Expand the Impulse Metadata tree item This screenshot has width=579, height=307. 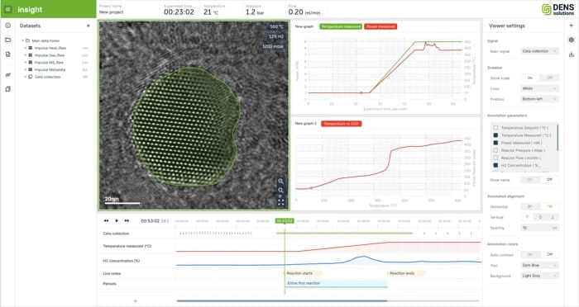[26, 69]
